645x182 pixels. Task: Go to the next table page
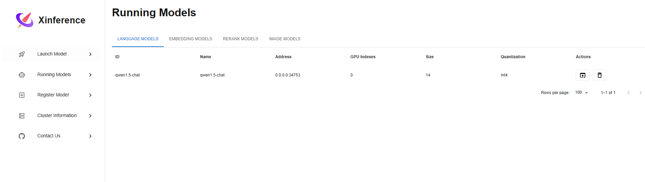click(640, 93)
